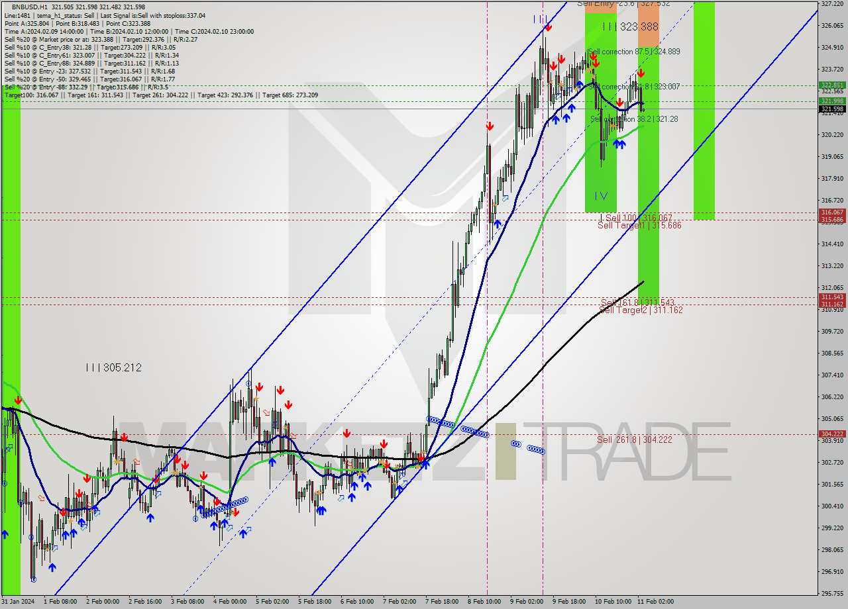The image size is (848, 609).
Task: Click the 313.220 price axis label
Action: 832,266
